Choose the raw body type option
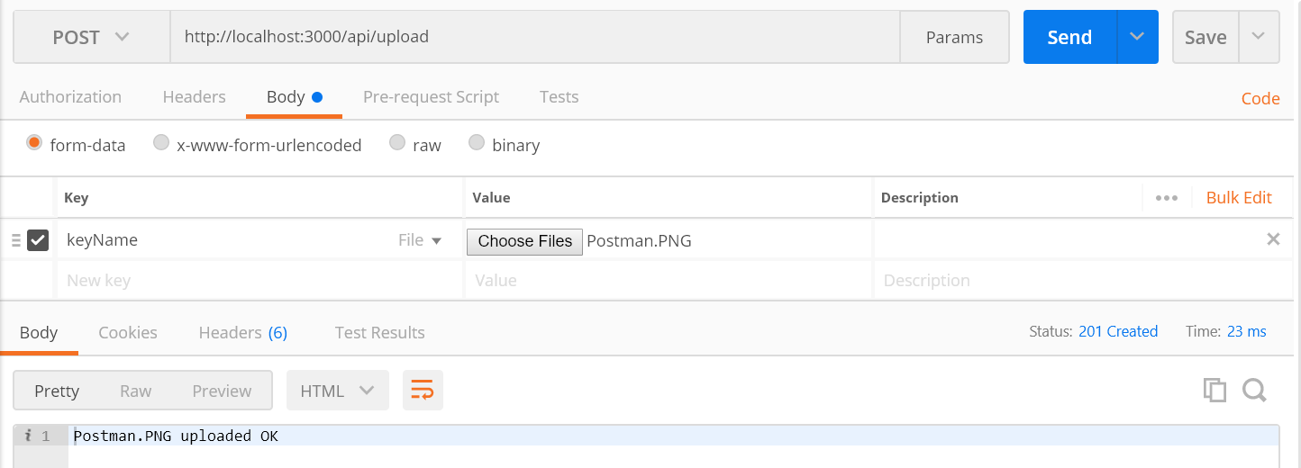This screenshot has width=1301, height=468. [x=397, y=143]
